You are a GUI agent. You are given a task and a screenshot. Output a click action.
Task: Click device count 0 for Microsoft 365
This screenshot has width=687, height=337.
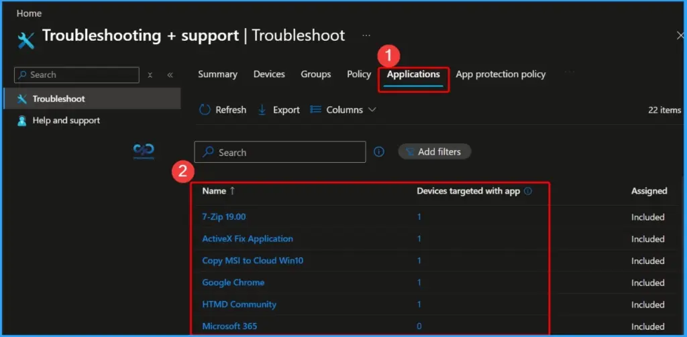(419, 326)
